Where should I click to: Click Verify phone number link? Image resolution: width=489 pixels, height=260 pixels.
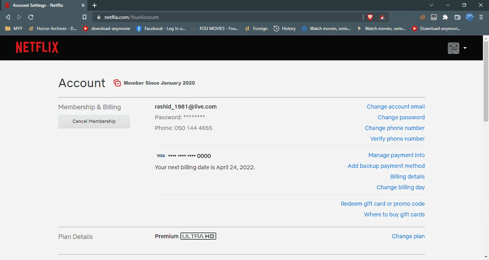click(x=397, y=139)
